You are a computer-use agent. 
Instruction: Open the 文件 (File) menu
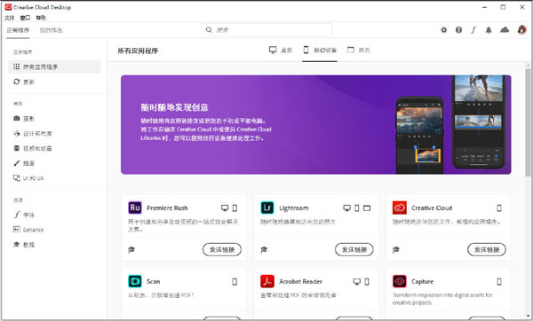pos(9,18)
